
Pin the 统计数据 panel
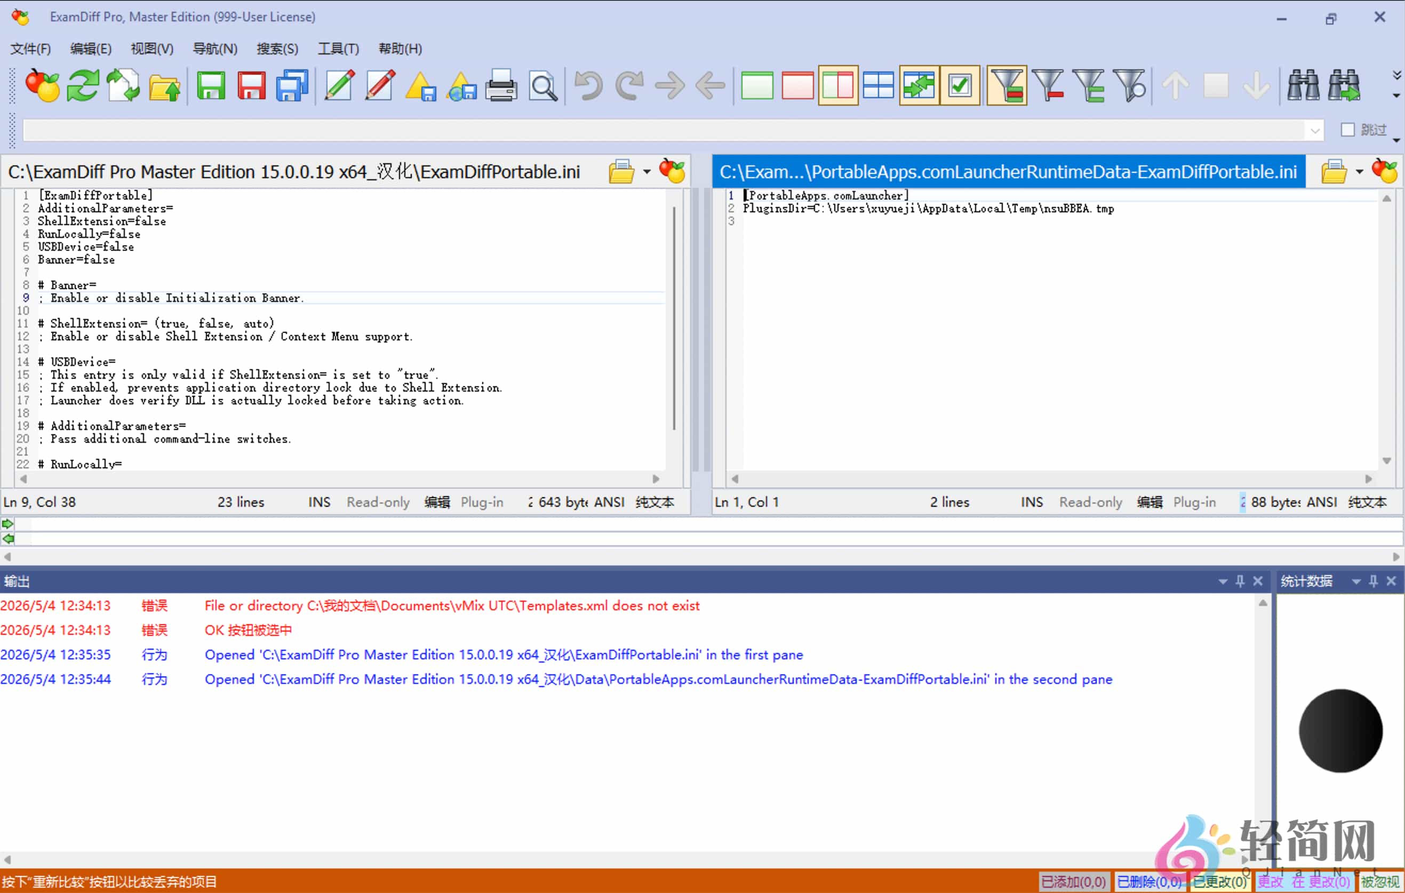coord(1374,581)
